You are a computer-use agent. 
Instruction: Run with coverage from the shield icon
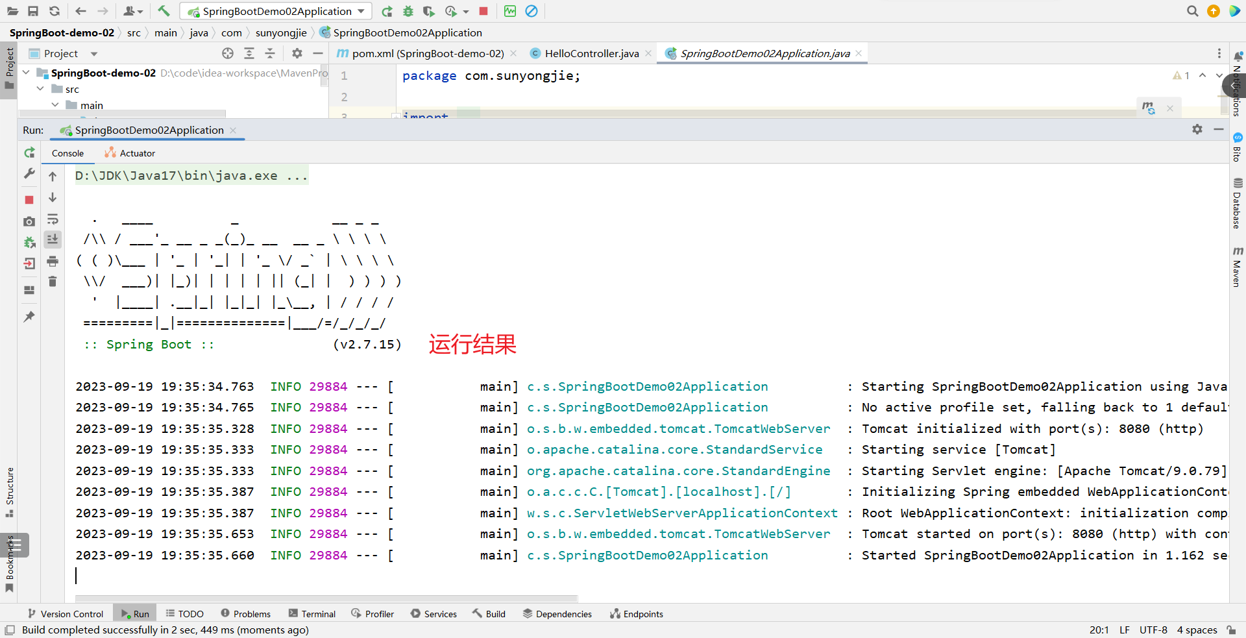point(428,11)
